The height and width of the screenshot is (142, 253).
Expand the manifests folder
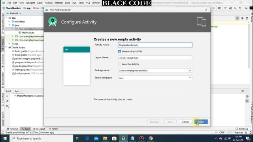pyautogui.click(x=9, y=21)
